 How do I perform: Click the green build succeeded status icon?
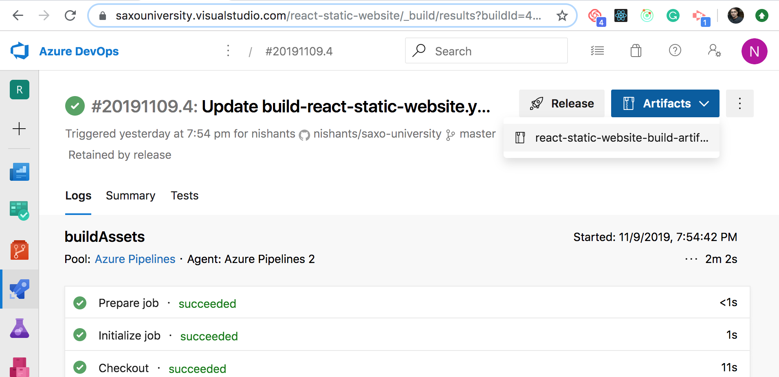click(x=75, y=106)
